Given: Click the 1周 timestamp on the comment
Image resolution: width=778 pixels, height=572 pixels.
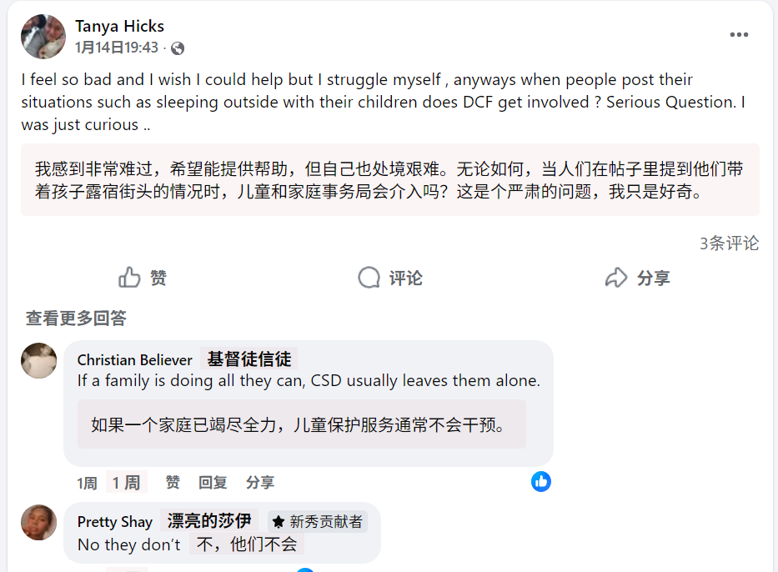Looking at the screenshot, I should 87,484.
